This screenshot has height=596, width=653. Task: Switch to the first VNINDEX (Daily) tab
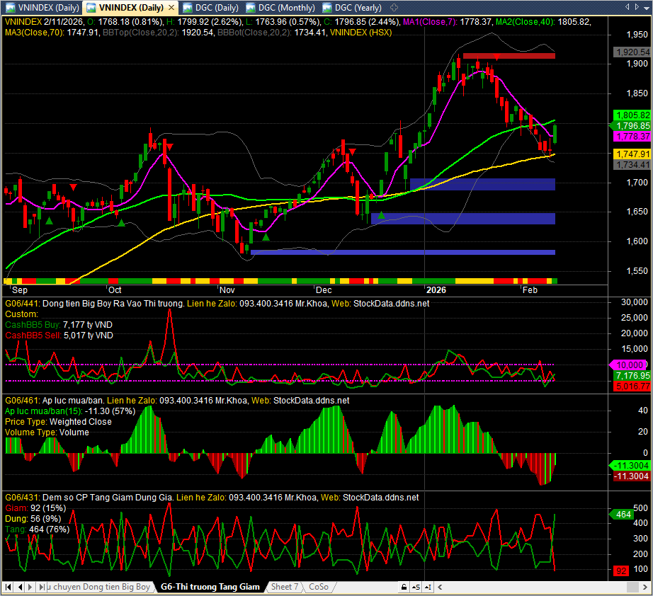(x=42, y=8)
